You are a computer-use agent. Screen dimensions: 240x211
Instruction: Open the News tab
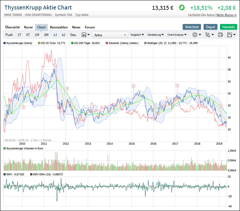pyautogui.click(x=76, y=27)
